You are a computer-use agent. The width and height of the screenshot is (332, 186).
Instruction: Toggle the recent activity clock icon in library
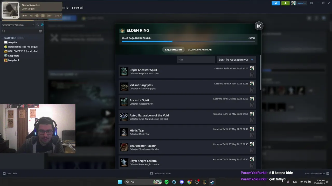(38, 25)
